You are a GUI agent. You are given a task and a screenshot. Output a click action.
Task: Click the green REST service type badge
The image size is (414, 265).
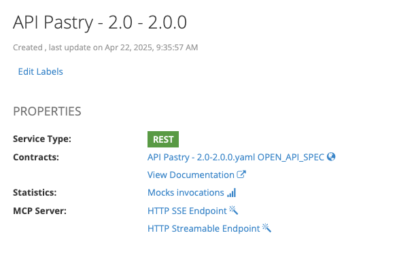point(163,139)
